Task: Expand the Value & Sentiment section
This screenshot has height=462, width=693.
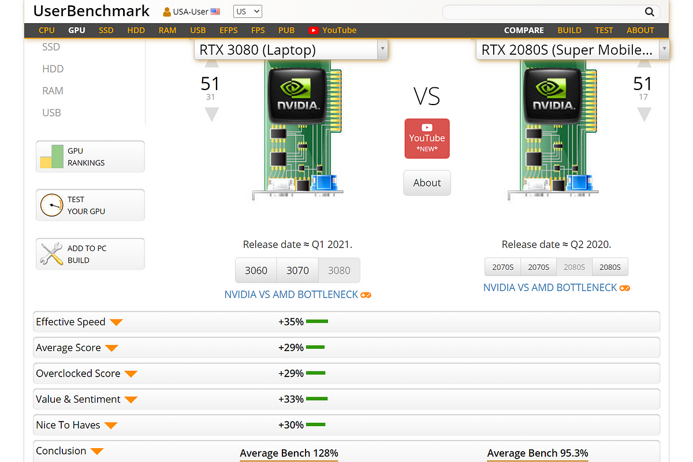Action: (131, 400)
